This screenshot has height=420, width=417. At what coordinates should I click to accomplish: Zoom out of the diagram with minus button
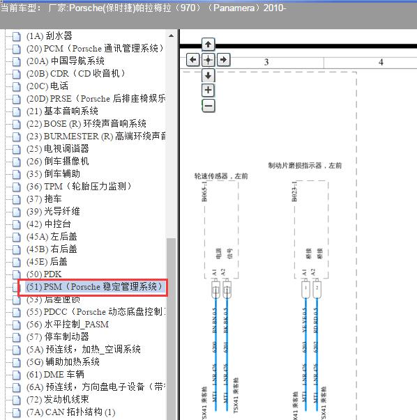[208, 106]
